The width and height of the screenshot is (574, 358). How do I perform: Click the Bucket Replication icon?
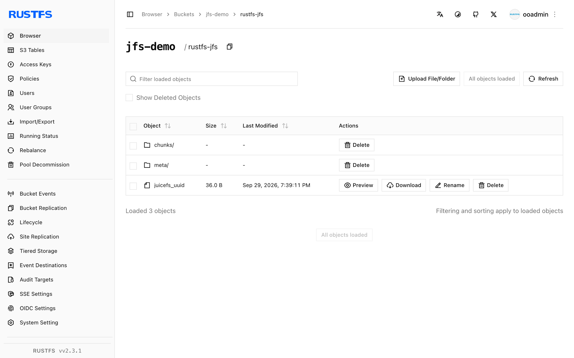(11, 208)
